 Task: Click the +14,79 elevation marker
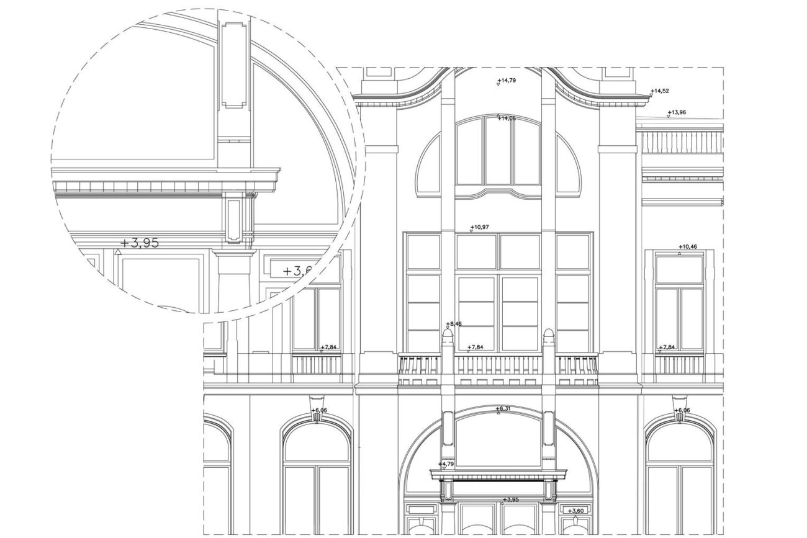coord(507,81)
